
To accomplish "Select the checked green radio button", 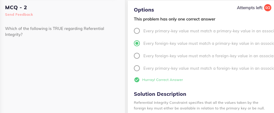I will 137,43.
